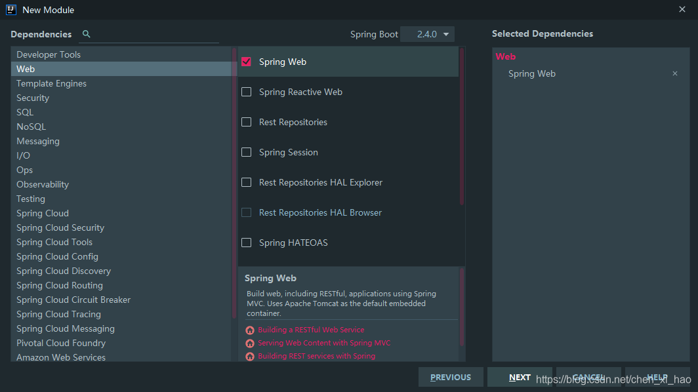Click Spring Web in Selected Dependencies
698x392 pixels.
pos(532,74)
